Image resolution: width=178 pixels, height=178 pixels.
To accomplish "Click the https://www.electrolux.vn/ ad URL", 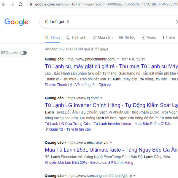I will click(88, 143).
